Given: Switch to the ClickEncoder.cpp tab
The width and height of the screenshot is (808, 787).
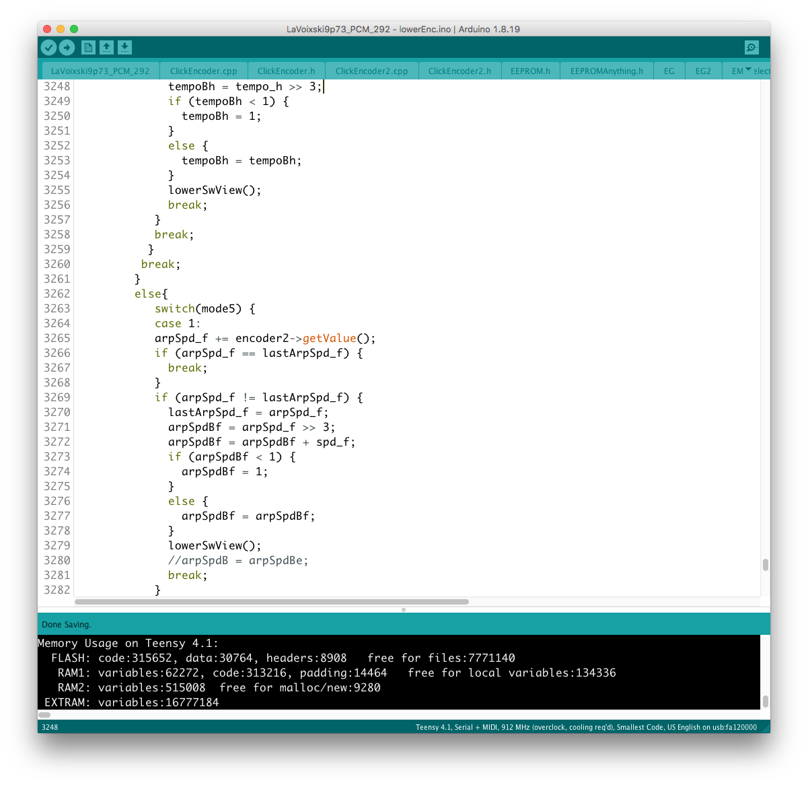Looking at the screenshot, I should click(203, 71).
